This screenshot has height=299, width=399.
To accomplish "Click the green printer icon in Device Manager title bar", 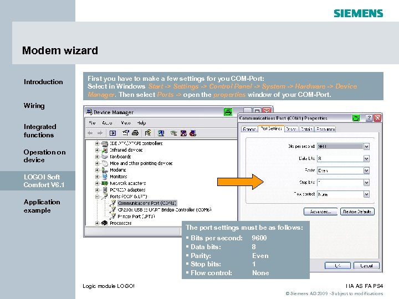I will coord(228,112).
